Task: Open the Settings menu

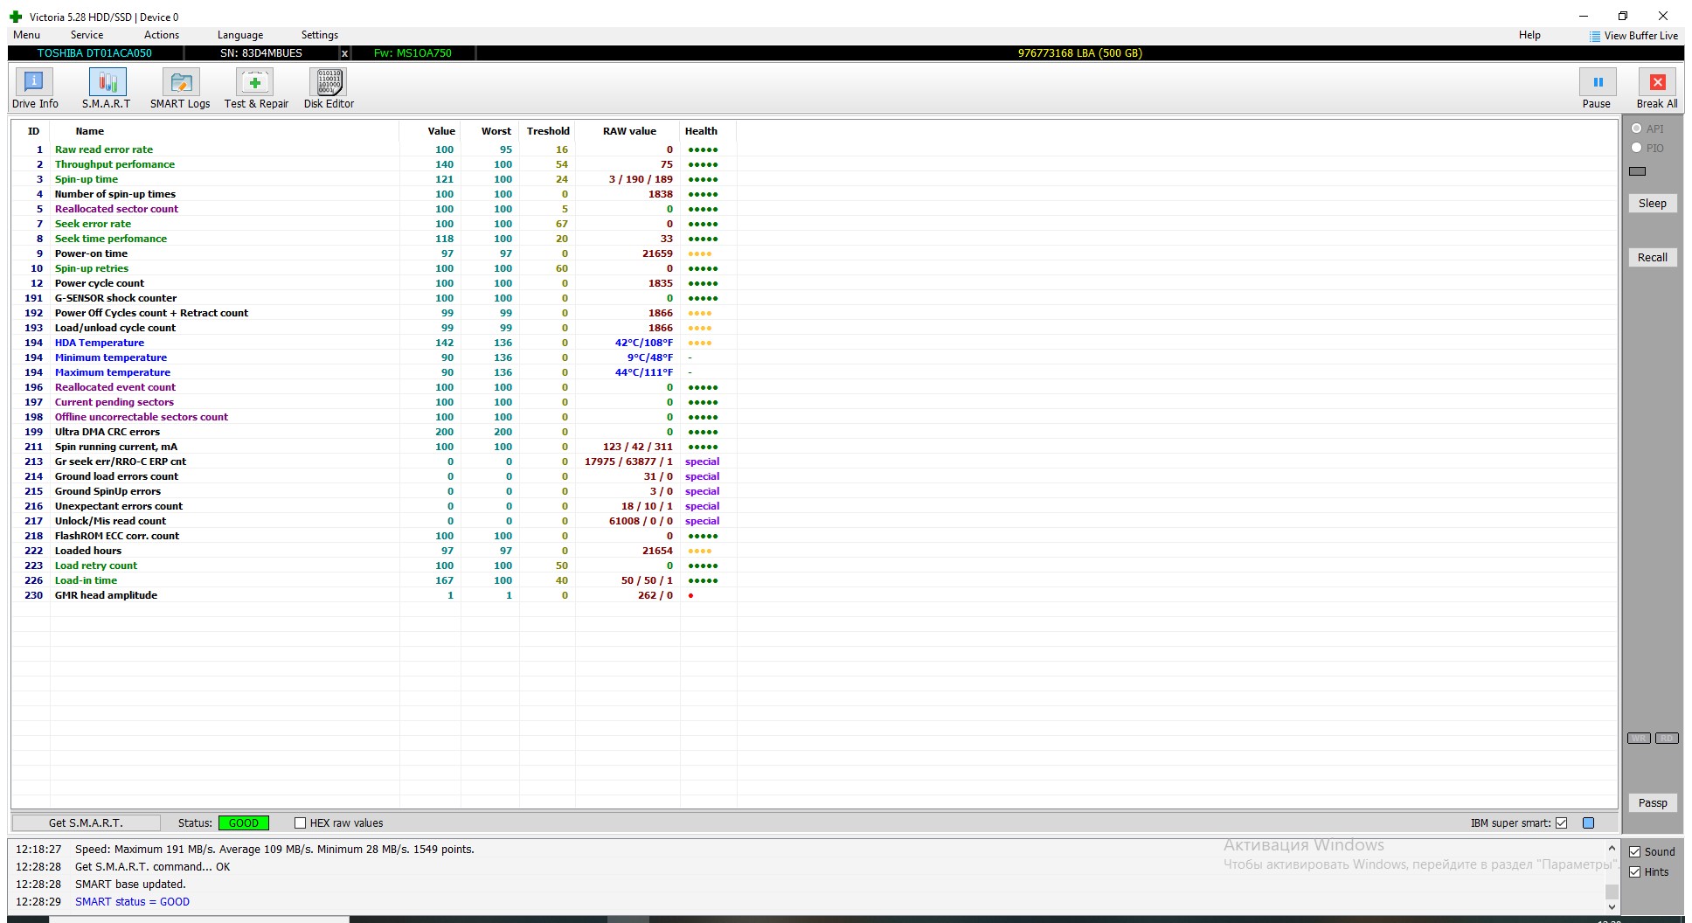Action: pos(320,35)
